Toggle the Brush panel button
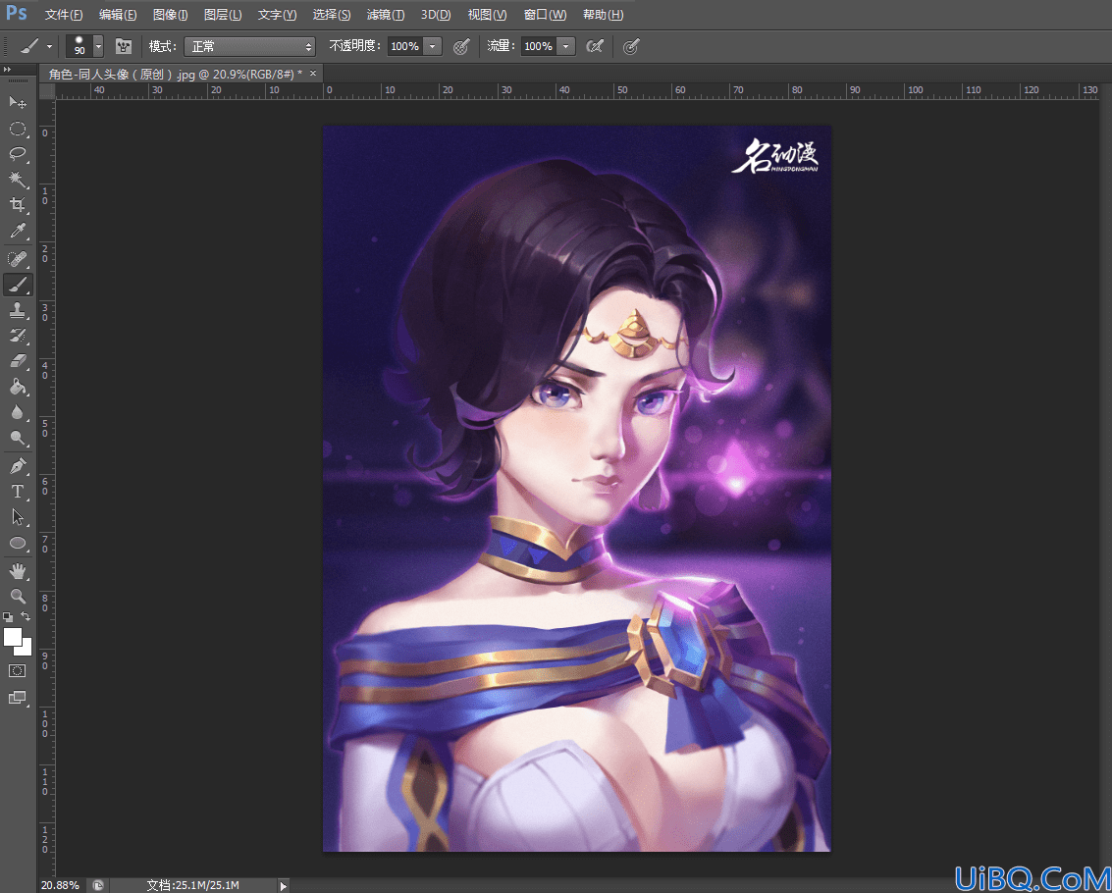Viewport: 1112px width, 893px height. 124,47
